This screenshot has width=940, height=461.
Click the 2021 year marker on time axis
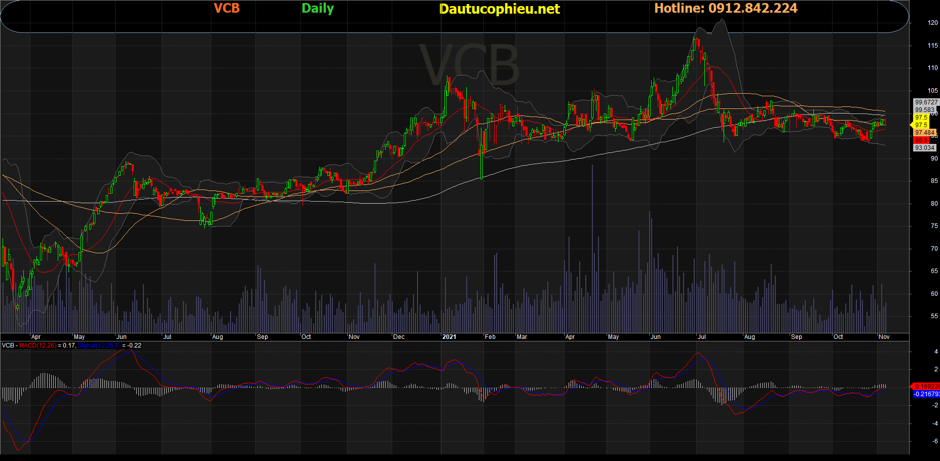pos(449,337)
